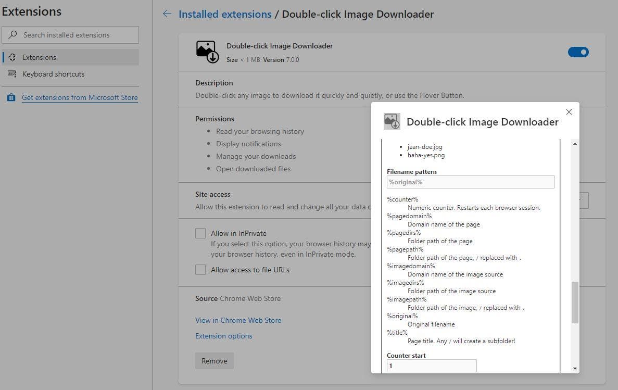Click the Microsoft Store bag icon

(x=11, y=97)
